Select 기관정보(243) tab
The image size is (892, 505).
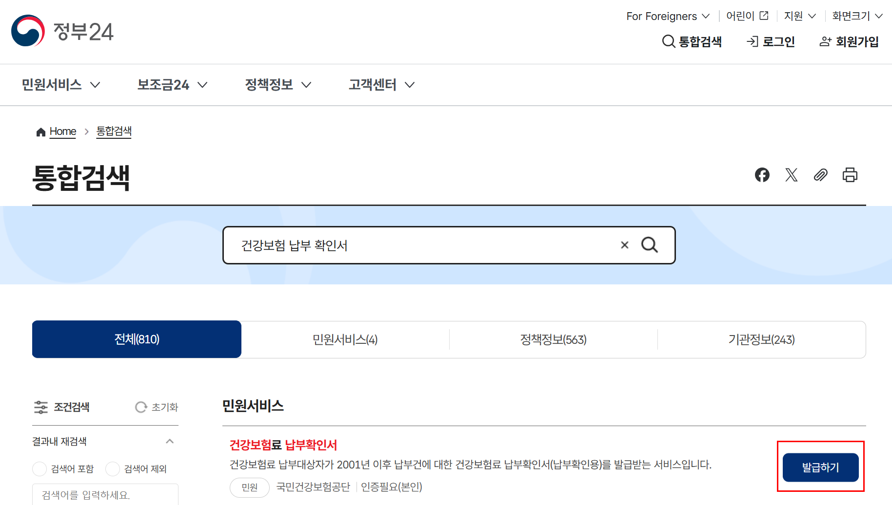762,339
